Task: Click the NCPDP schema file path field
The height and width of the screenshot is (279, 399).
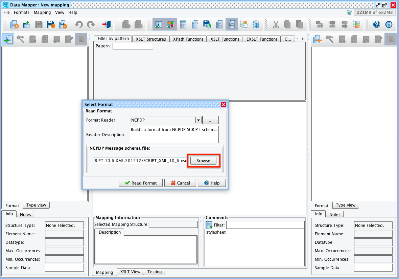Action: 141,160
